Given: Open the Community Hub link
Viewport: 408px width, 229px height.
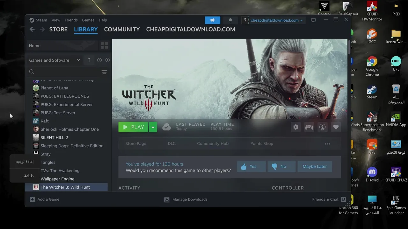Looking at the screenshot, I should tap(213, 143).
